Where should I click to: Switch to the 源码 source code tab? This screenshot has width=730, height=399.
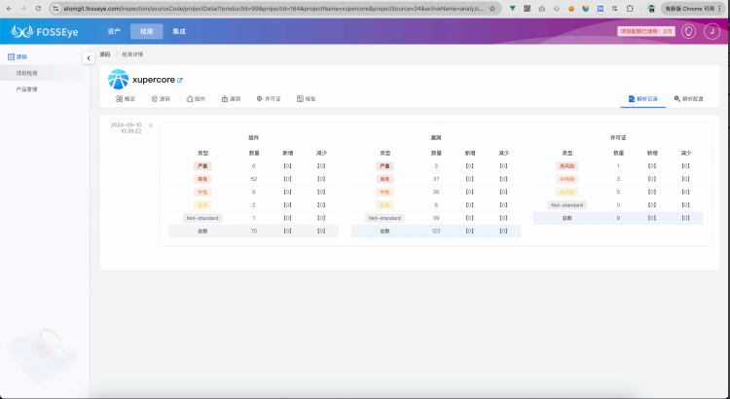click(161, 98)
